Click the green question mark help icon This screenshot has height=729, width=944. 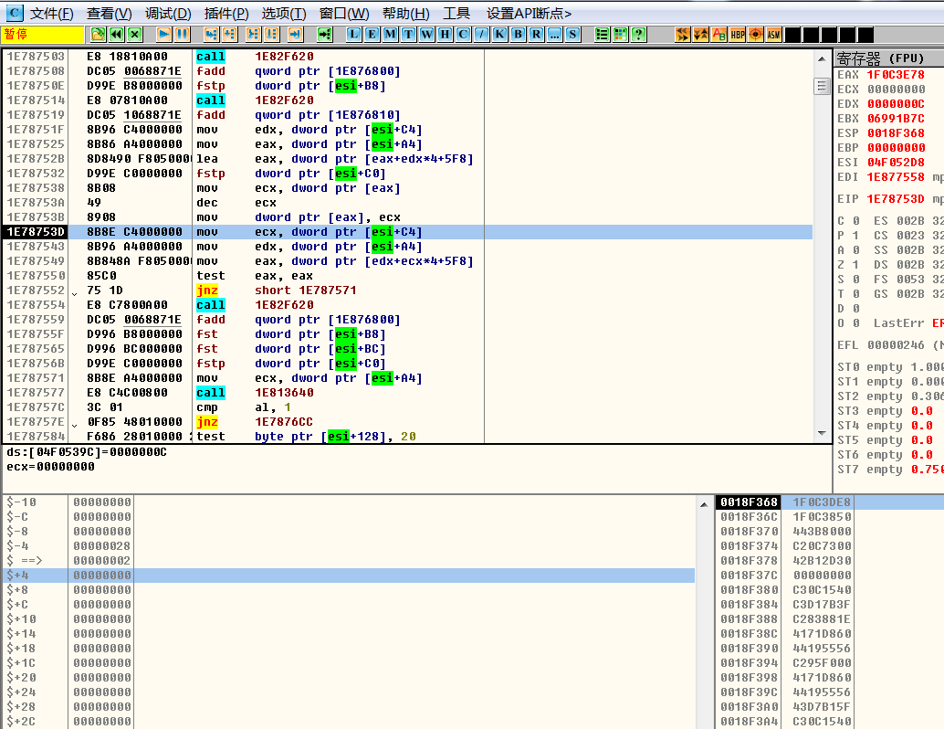point(639,34)
